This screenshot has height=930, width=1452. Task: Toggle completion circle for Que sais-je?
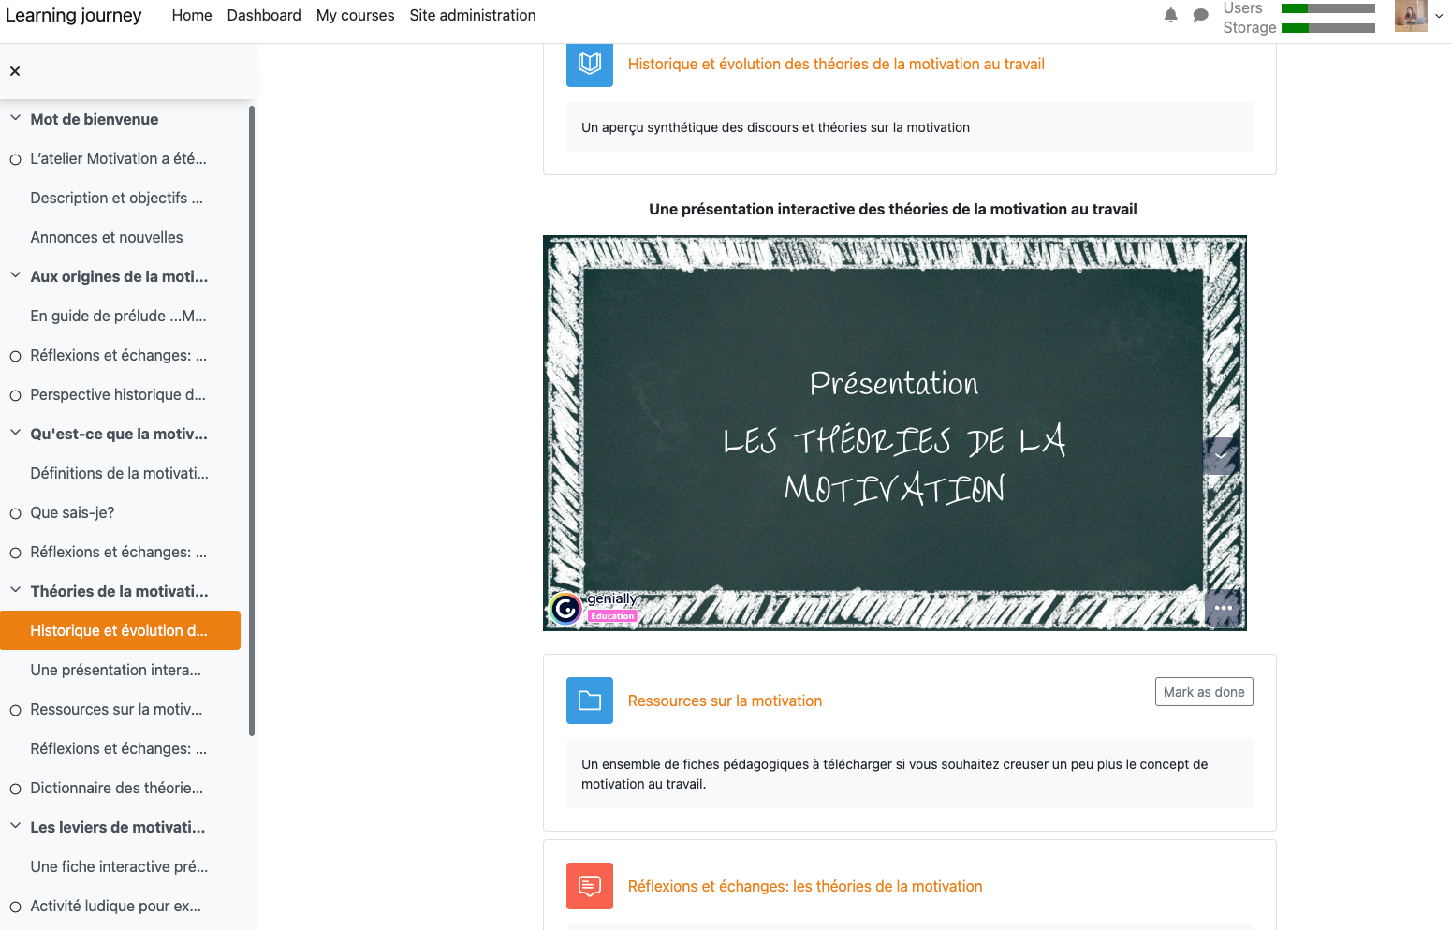click(15, 513)
